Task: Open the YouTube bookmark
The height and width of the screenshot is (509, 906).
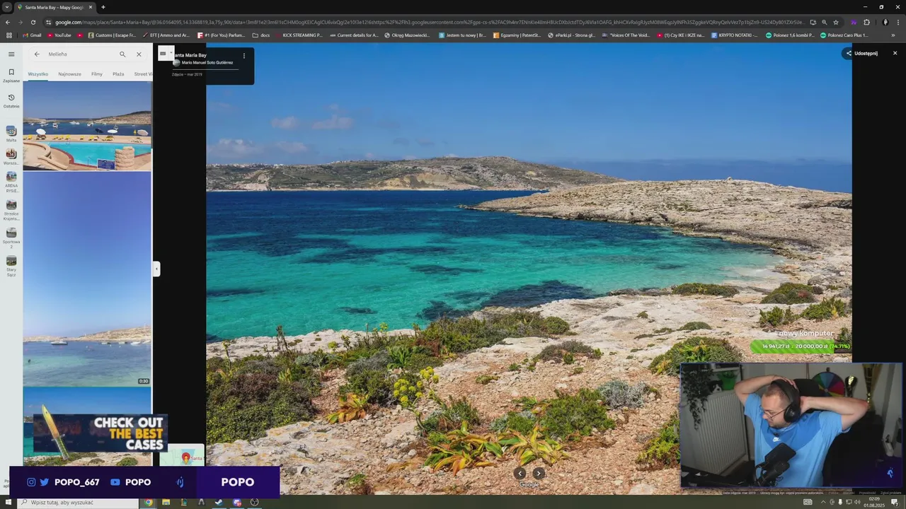Action: coord(59,35)
